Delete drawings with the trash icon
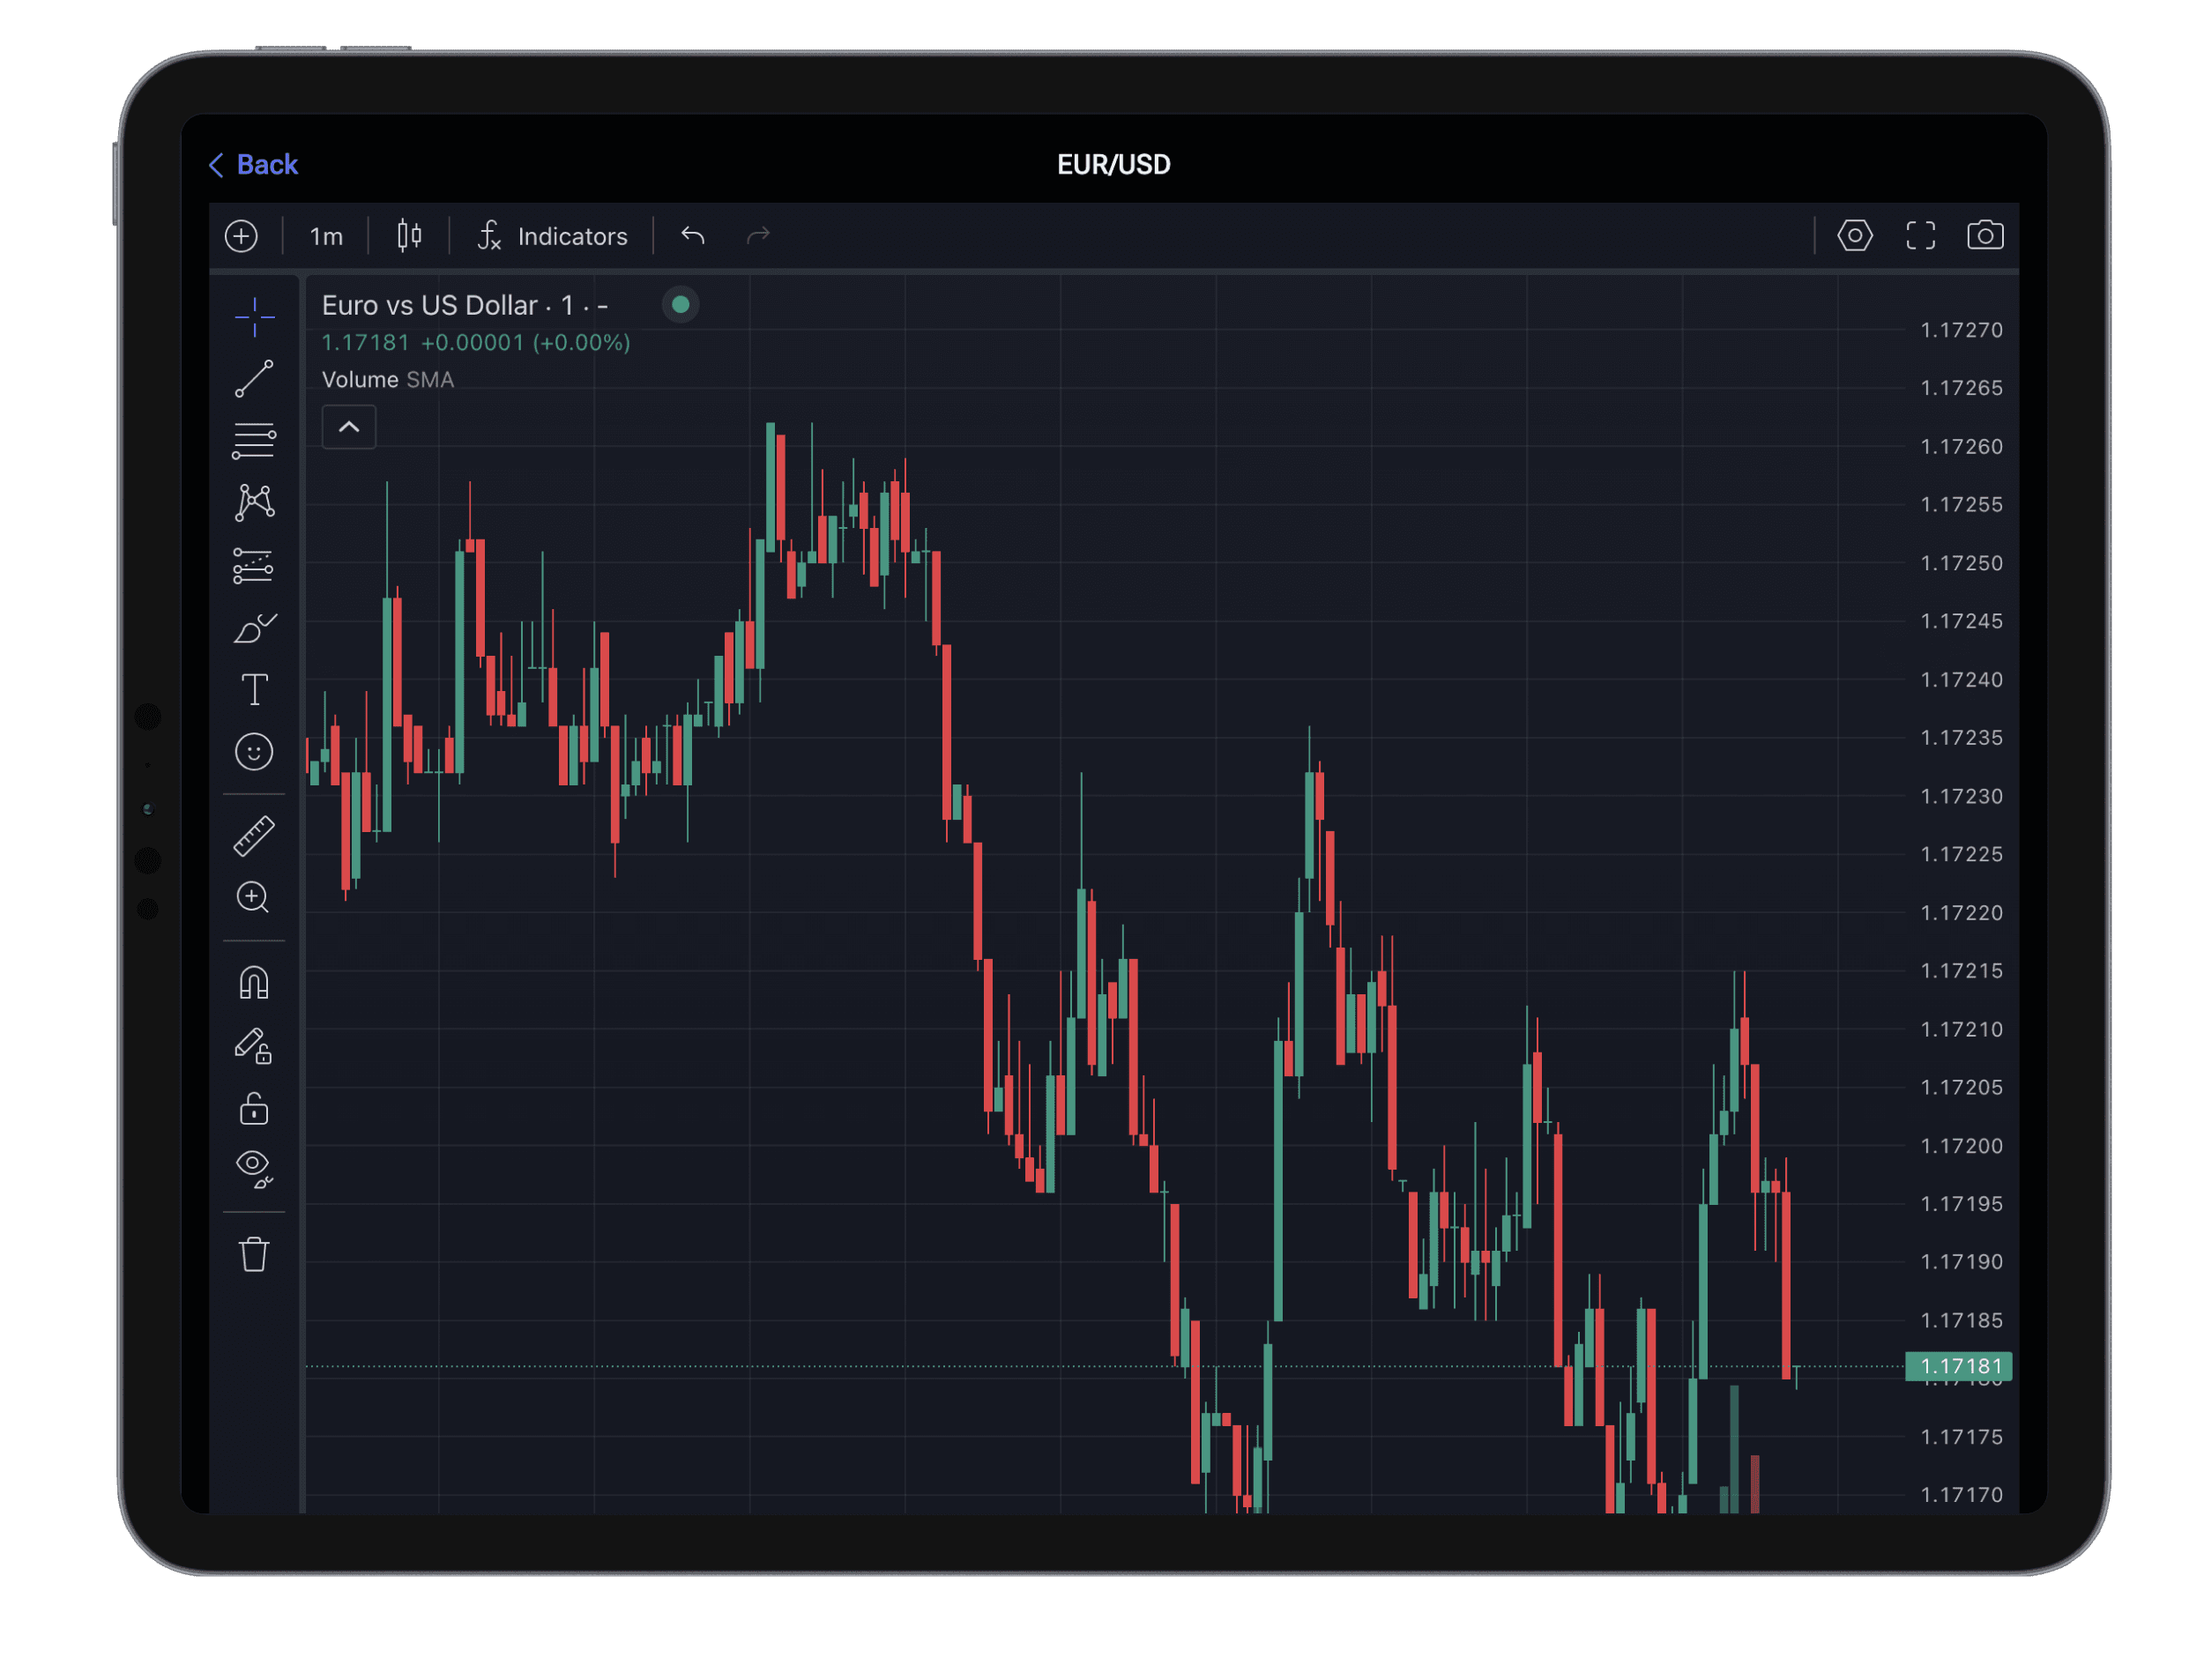Viewport: 2204px width, 1680px height. 254,1254
